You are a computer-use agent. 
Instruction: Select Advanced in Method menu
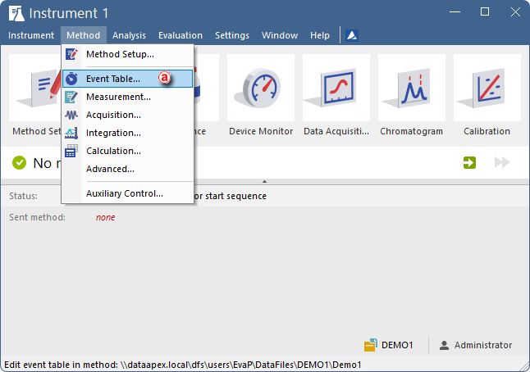pyautogui.click(x=110, y=169)
